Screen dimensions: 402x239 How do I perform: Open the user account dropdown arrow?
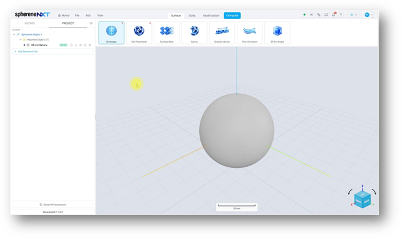point(372,15)
